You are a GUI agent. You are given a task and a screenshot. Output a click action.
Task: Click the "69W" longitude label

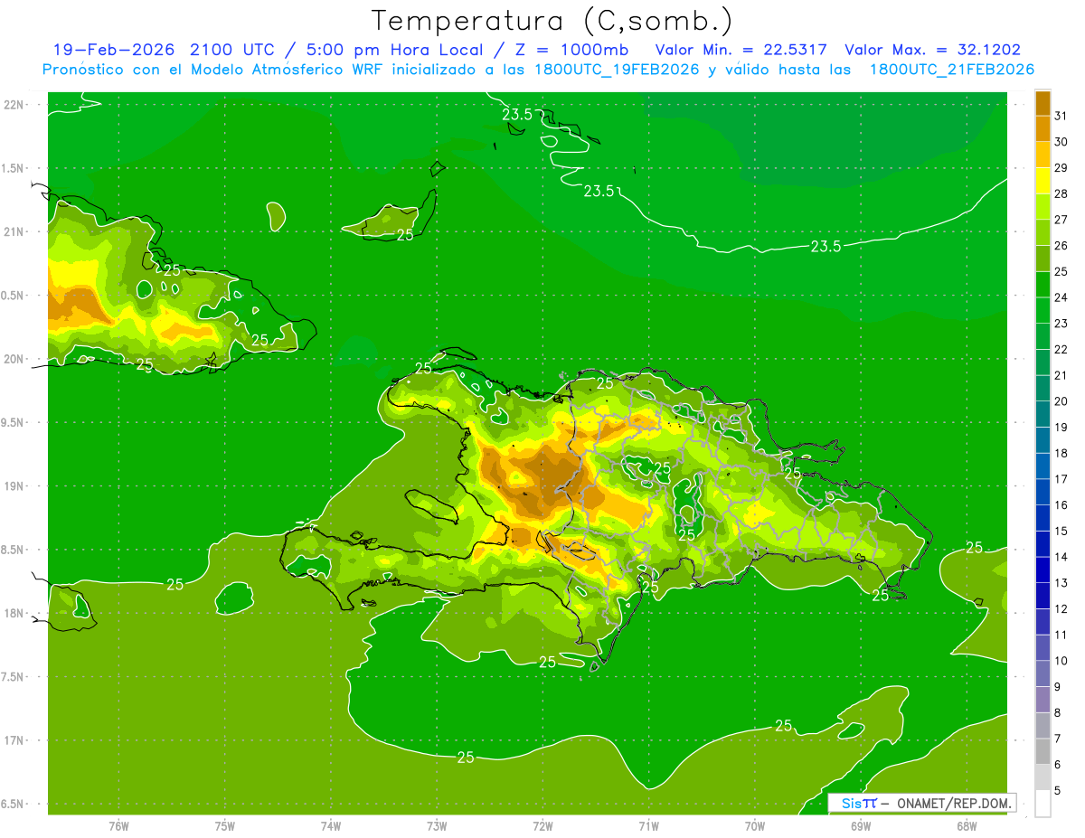tap(861, 824)
